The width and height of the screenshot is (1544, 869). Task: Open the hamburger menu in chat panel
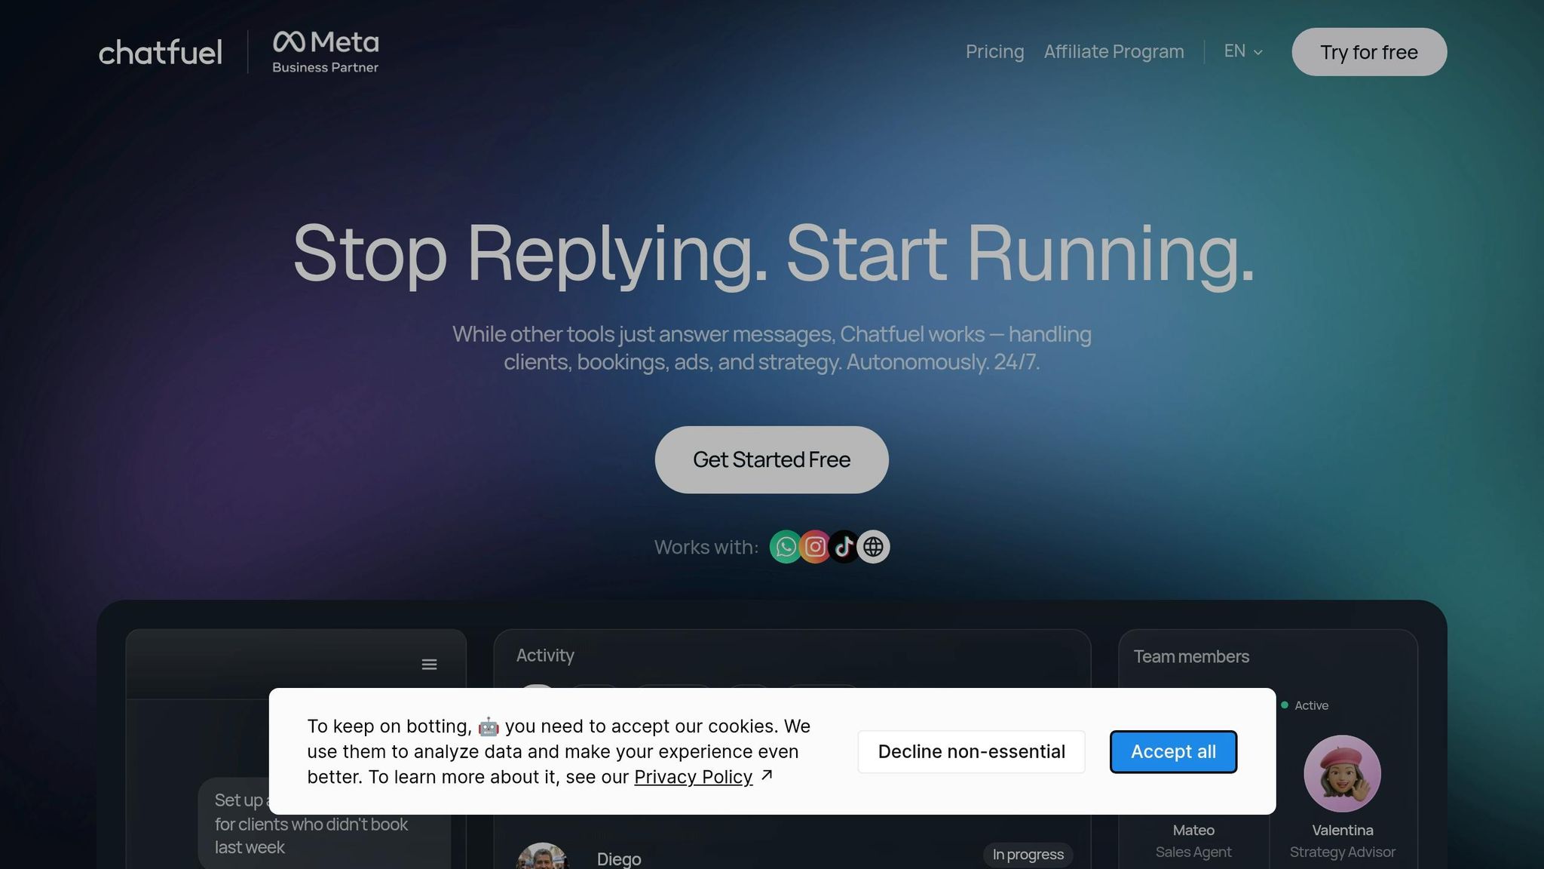[429, 665]
